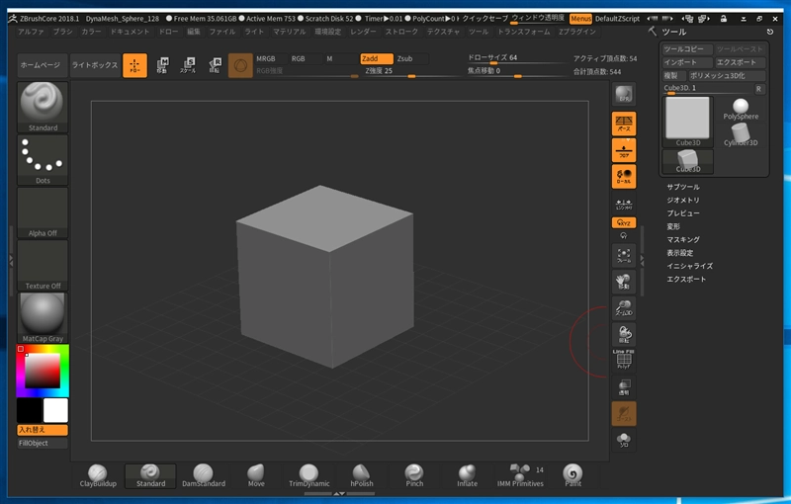Image resolution: width=791 pixels, height=504 pixels.
Task: Click the Z強度 slider
Action: point(411,71)
